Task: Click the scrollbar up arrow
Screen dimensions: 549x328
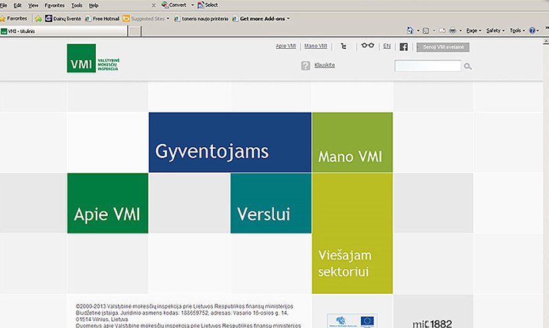Action: pyautogui.click(x=546, y=42)
